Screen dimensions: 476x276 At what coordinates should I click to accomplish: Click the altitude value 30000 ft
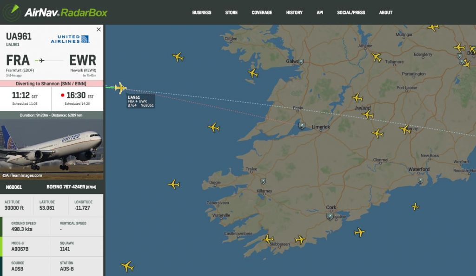(14, 208)
